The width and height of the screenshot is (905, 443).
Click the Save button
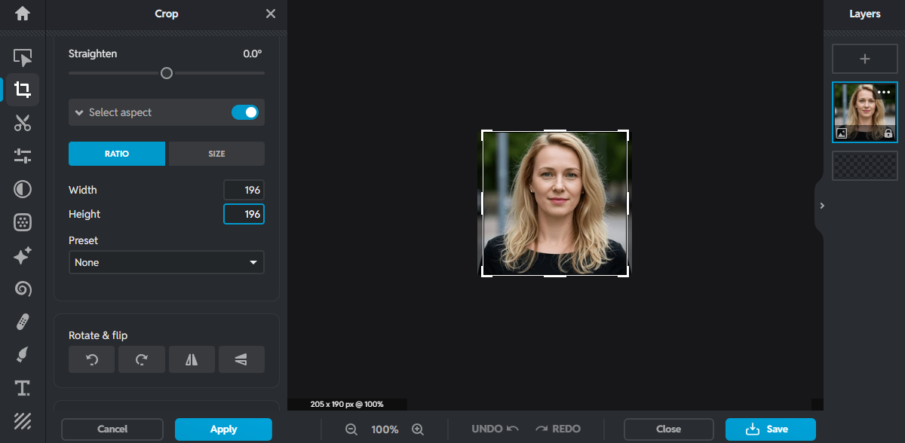770,429
